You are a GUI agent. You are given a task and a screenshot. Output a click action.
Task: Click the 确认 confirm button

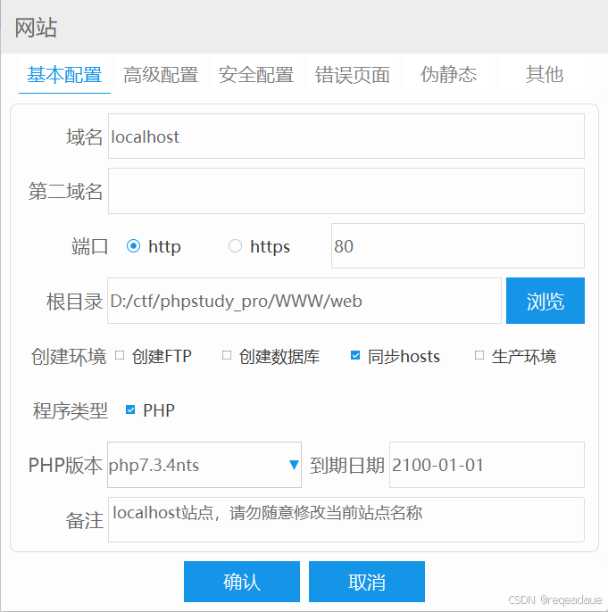pyautogui.click(x=242, y=582)
